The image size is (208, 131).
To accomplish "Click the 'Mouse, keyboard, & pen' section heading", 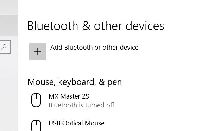I will [x=75, y=82].
